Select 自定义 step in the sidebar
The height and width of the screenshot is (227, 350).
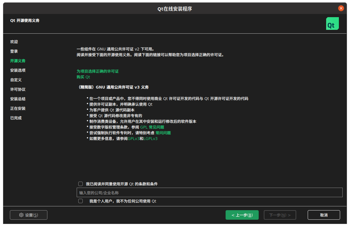point(16,80)
